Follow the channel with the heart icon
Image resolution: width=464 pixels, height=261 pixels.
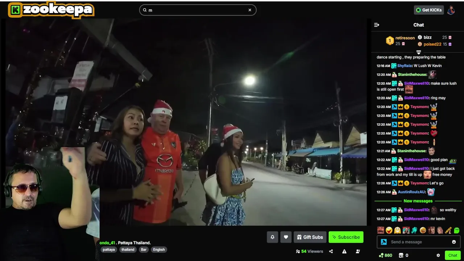tap(286, 237)
